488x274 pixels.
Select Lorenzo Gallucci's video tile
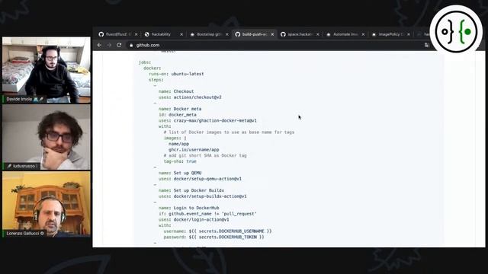[x=47, y=204]
